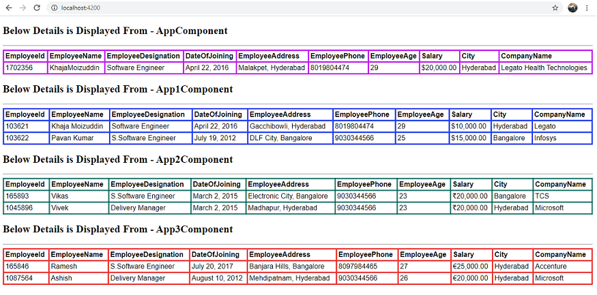Image resolution: width=597 pixels, height=295 pixels.
Task: Click the address Mehdipatnam, Hyderabad
Action: click(x=289, y=278)
